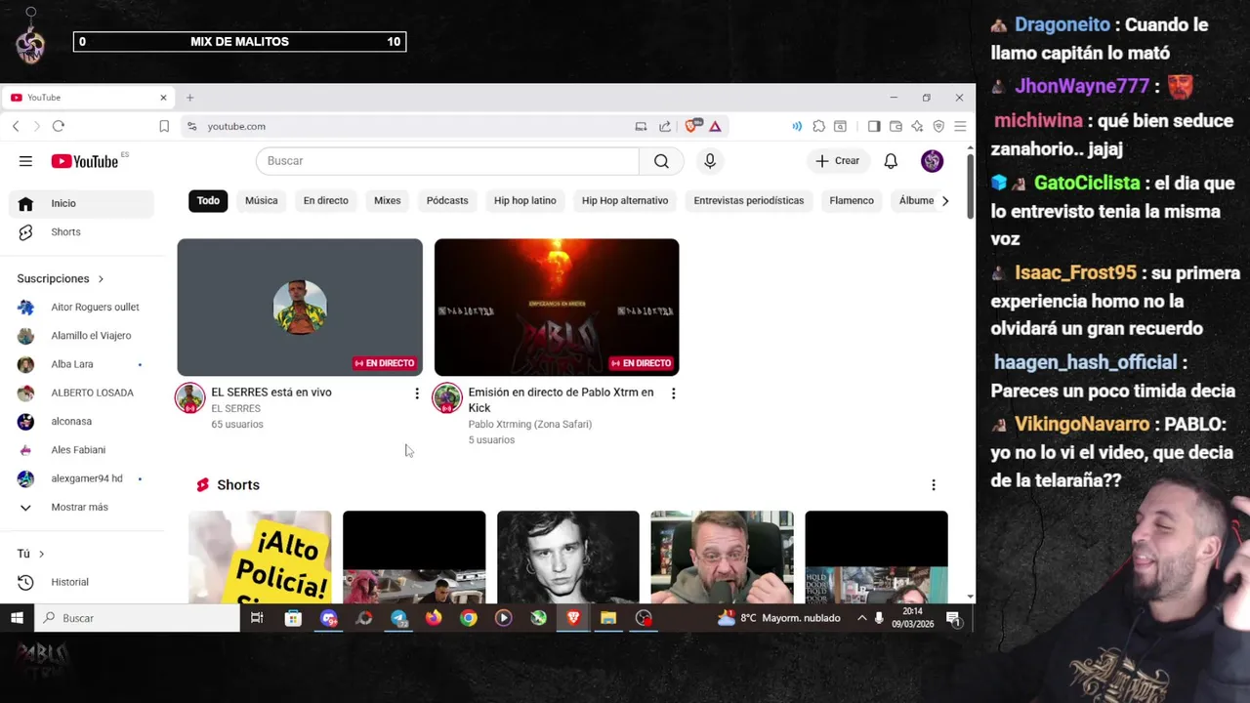Open alexgamer94 hd channel
Image resolution: width=1250 pixels, height=703 pixels.
(82, 478)
